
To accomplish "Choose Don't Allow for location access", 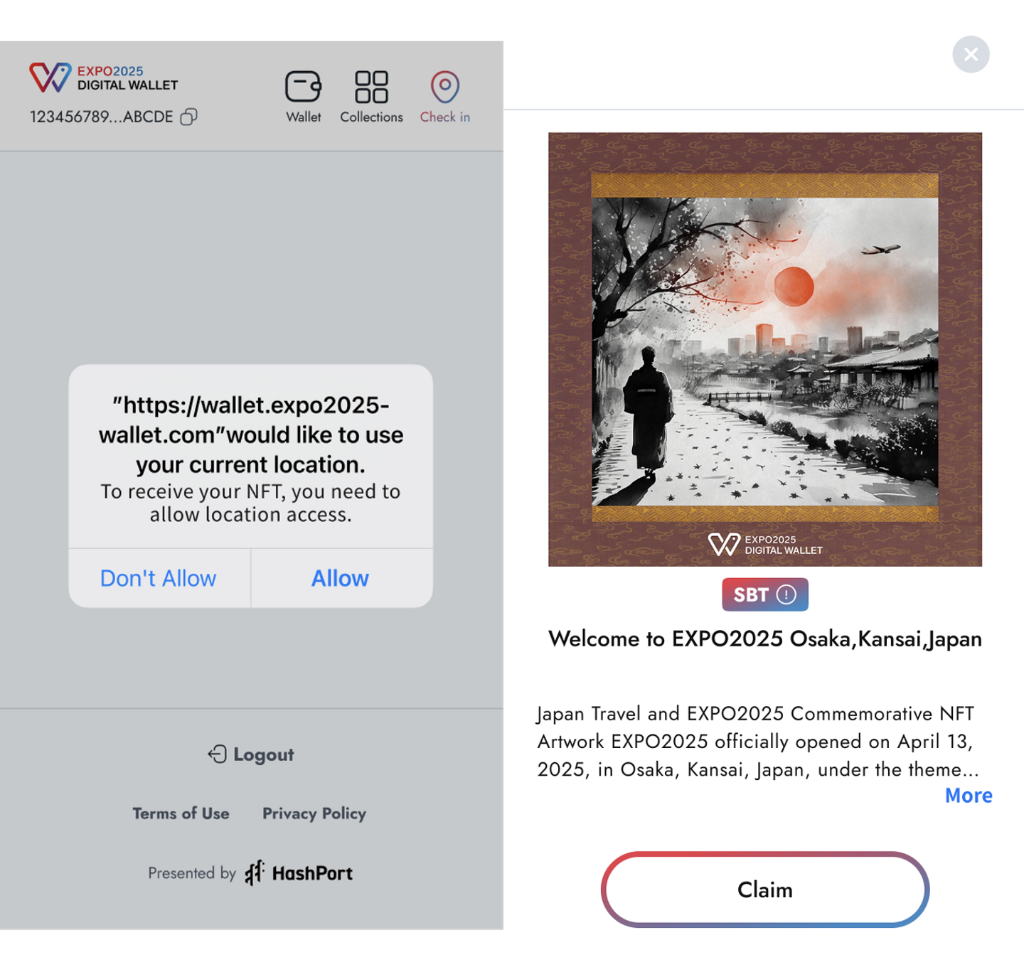I will (x=159, y=578).
